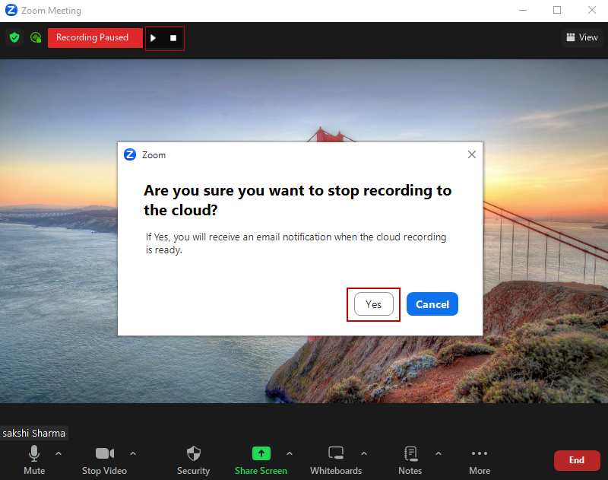Expand audio options next to Mute

[59, 453]
